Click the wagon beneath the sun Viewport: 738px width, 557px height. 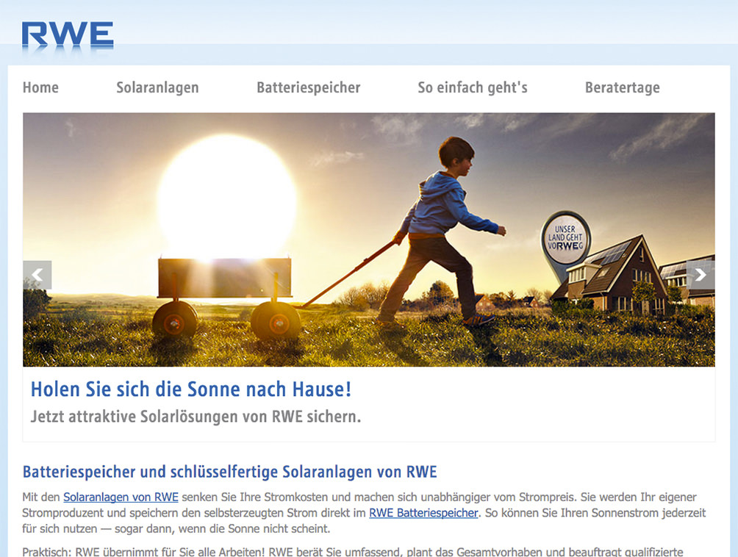coord(223,296)
